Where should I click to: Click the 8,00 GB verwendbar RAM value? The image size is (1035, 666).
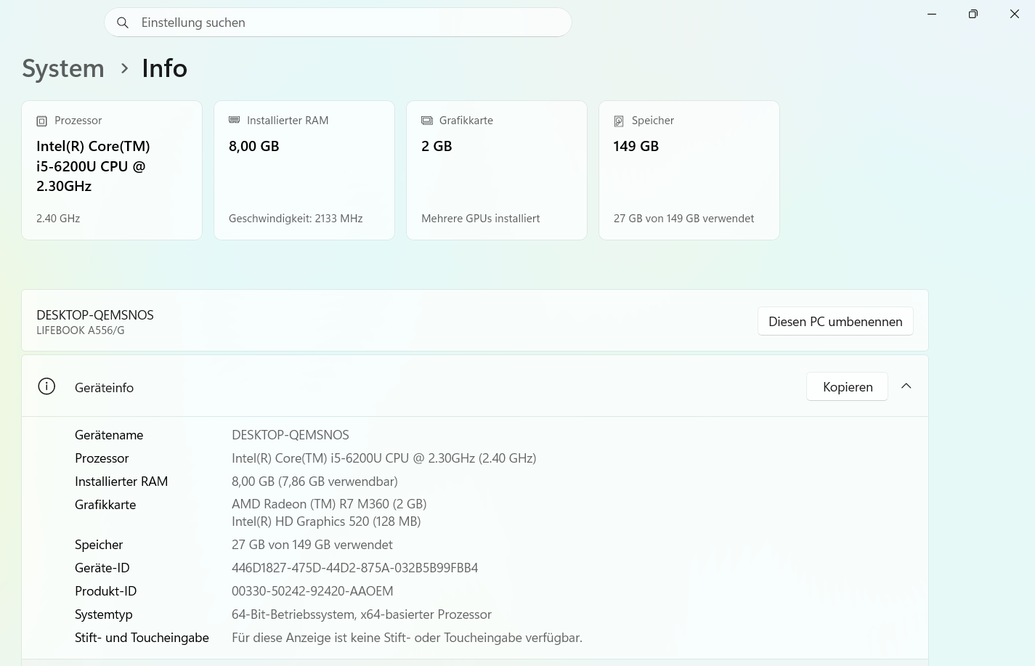click(314, 482)
